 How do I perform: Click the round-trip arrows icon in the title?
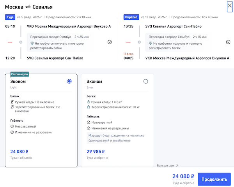pyautogui.click(x=27, y=7)
